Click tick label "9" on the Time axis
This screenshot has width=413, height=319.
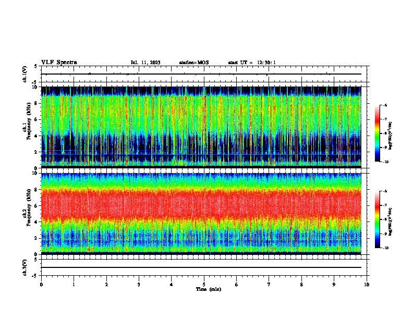[x=334, y=284]
